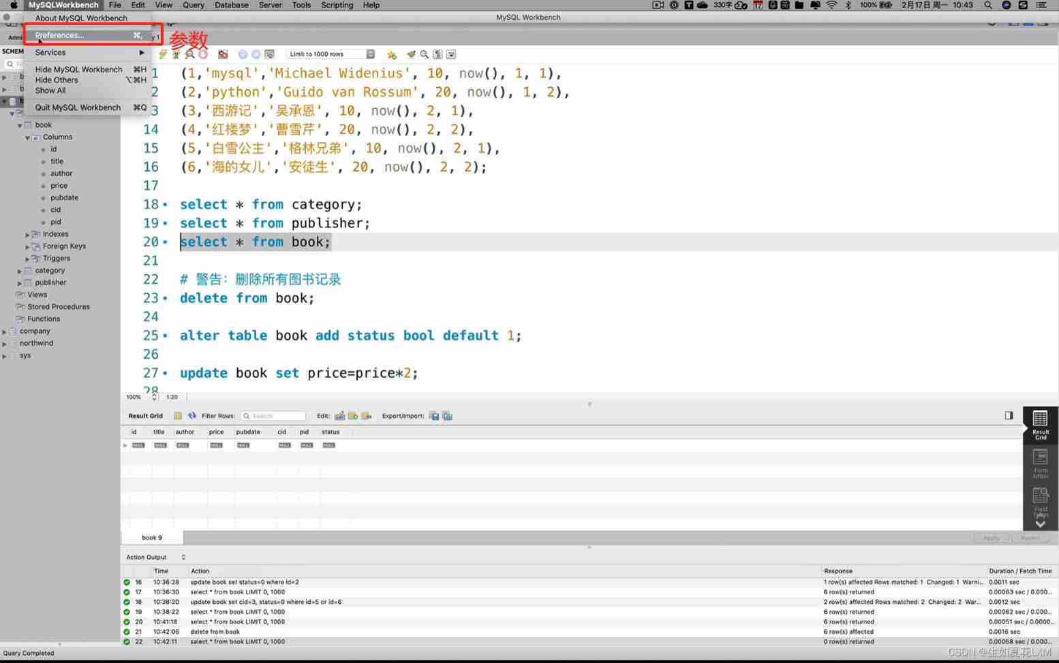Click the Beautify query broom icon
Viewport: 1059px width, 663px height.
point(411,54)
